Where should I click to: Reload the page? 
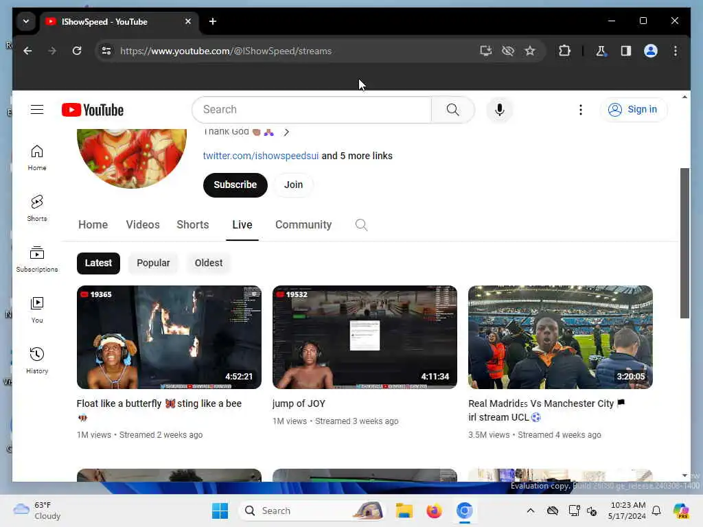[x=77, y=51]
